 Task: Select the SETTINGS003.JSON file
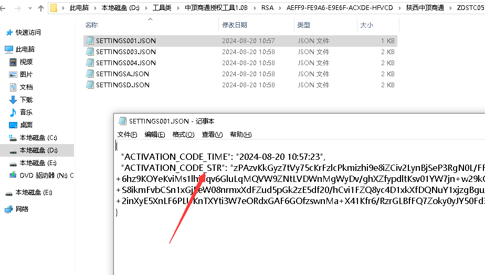125,52
